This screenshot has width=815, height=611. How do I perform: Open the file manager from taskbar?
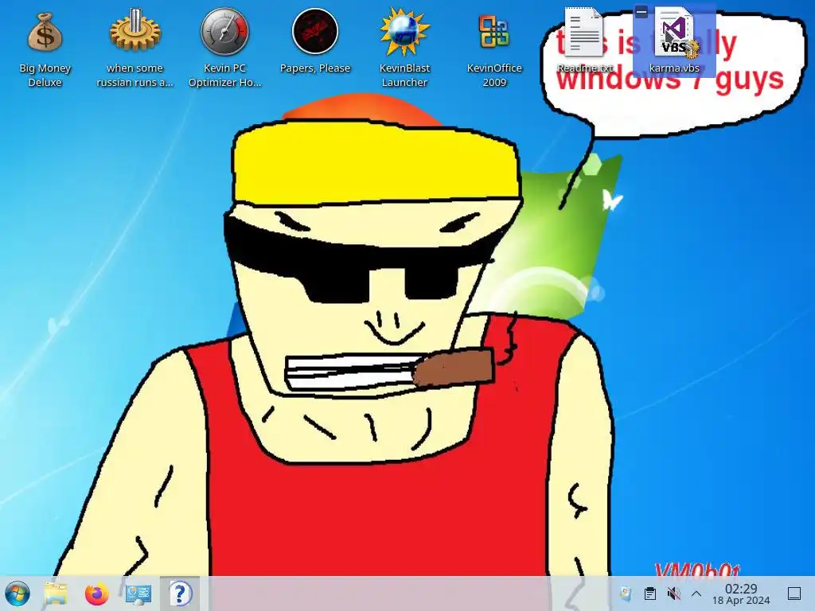pos(56,593)
